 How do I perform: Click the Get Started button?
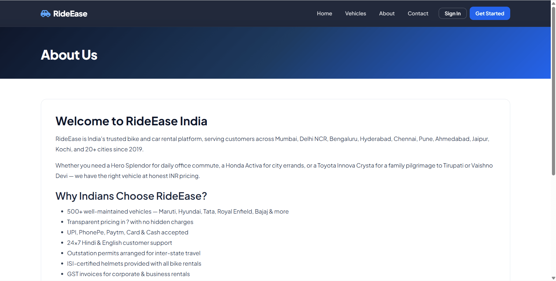(490, 14)
